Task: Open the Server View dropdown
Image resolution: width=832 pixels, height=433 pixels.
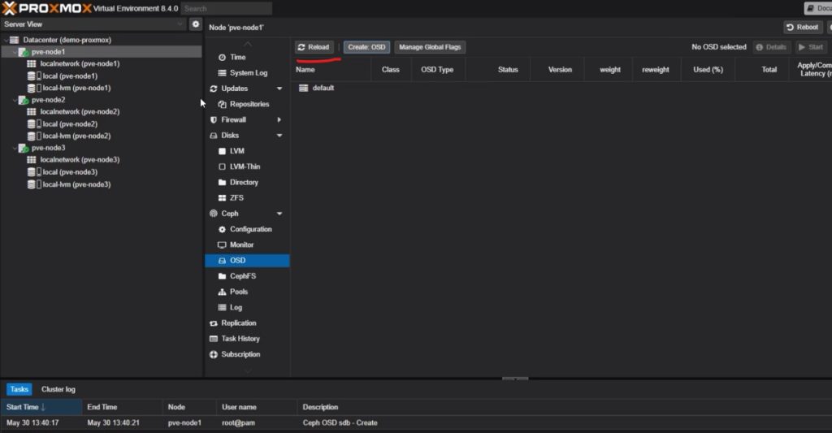Action: tap(180, 24)
